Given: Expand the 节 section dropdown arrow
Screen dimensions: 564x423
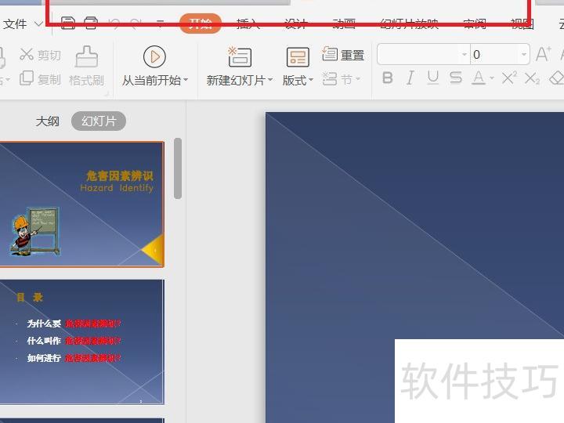Looking at the screenshot, I should (358, 79).
